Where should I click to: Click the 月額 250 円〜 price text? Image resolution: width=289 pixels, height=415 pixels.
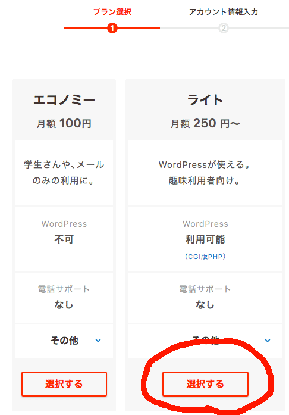click(205, 124)
